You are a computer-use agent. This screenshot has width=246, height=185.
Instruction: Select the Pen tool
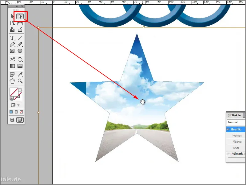click(12, 44)
